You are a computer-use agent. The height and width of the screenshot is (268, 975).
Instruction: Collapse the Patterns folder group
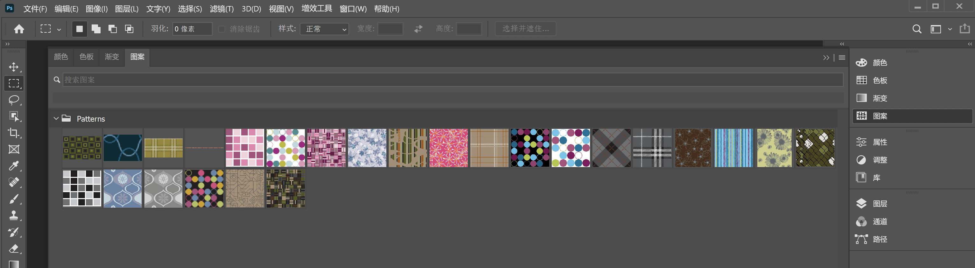(56, 118)
